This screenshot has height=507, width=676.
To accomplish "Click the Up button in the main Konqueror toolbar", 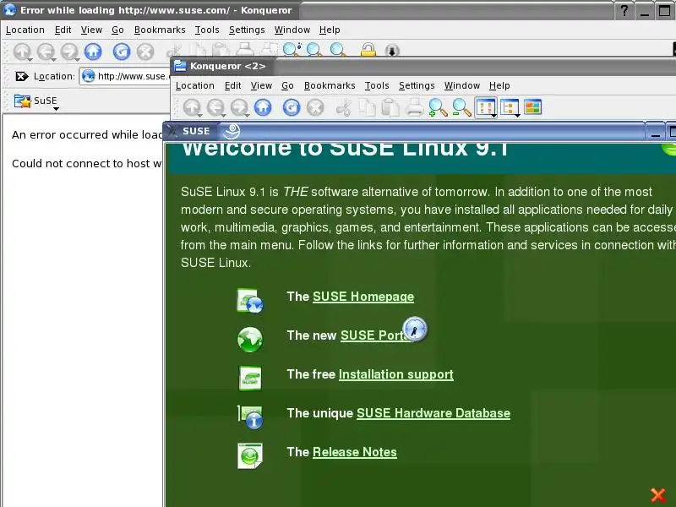I will (22, 52).
